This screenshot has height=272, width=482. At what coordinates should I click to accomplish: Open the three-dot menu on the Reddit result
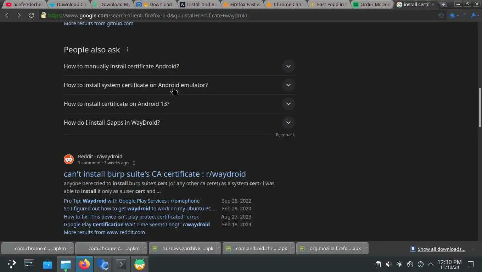click(x=134, y=163)
